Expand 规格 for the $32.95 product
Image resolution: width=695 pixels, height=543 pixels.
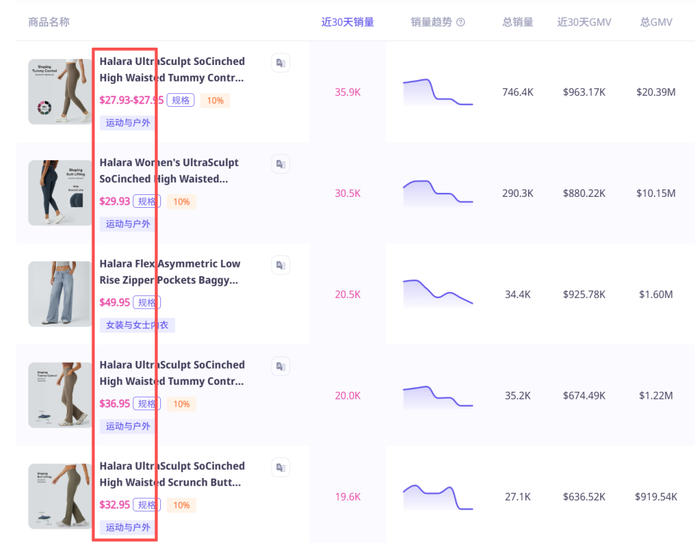click(147, 505)
